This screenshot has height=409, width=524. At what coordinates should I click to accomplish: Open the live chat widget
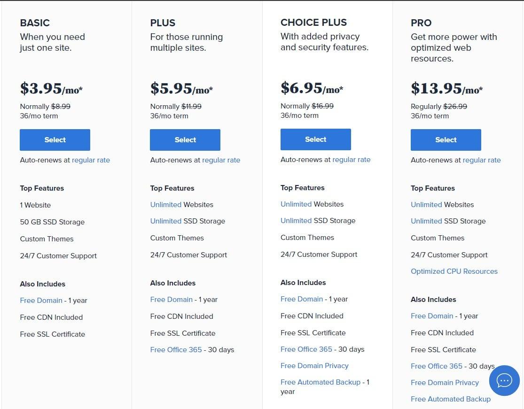(x=504, y=380)
